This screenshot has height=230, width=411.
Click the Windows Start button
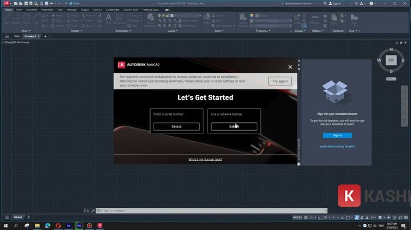coord(6,225)
